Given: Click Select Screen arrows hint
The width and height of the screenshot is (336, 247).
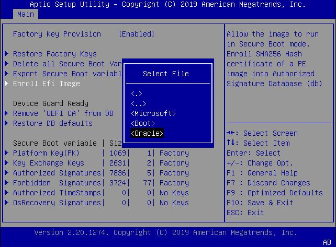Looking at the screenshot, I should 262,133.
